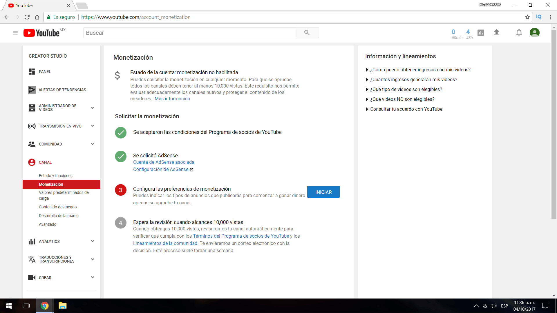Open File Explorer from the taskbar
Screen dimensions: 557x313
tap(62, 306)
